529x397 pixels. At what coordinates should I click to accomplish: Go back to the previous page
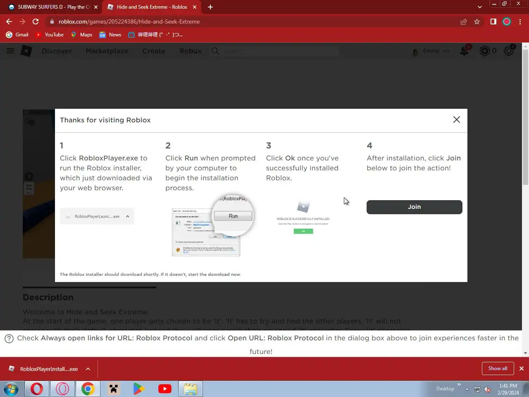[9, 22]
